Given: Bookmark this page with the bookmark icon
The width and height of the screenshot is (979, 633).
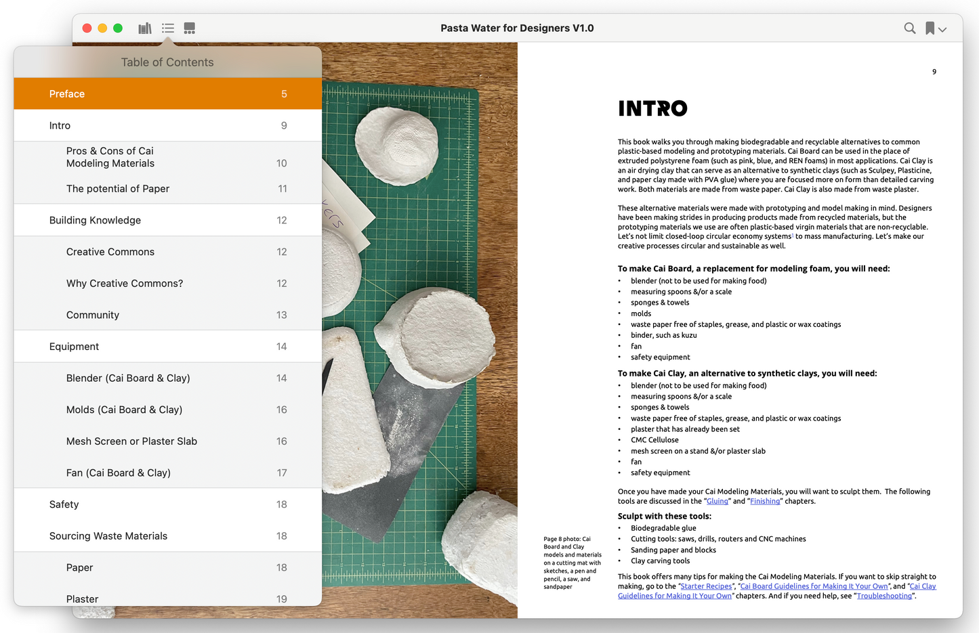Looking at the screenshot, I should (x=930, y=28).
